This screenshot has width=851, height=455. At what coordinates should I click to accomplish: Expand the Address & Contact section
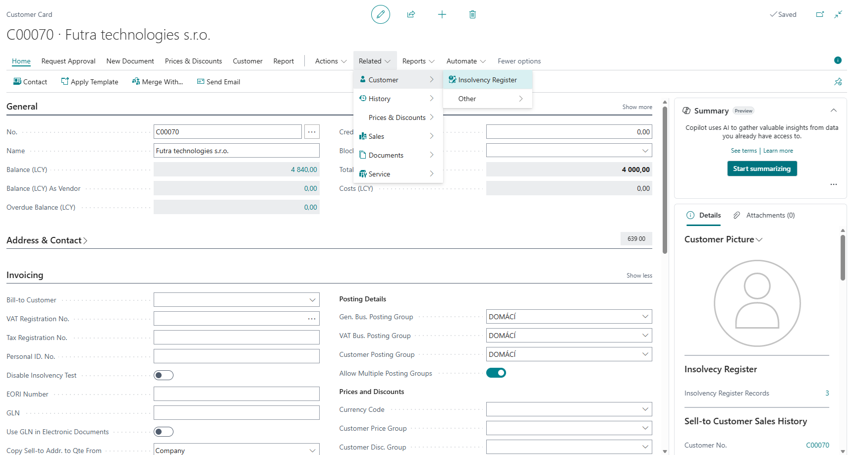(x=47, y=240)
